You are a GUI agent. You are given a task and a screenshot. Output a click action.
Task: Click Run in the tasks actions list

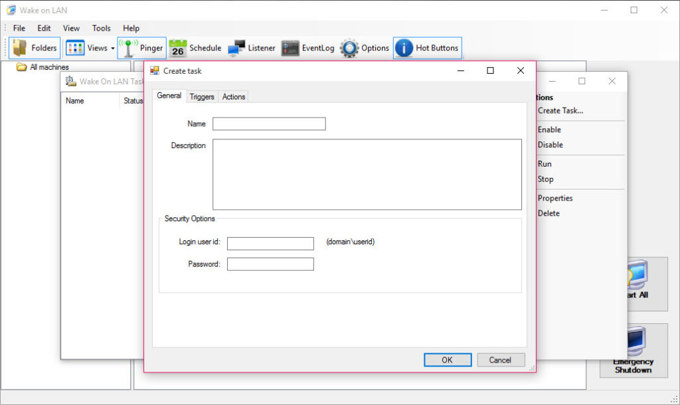545,164
